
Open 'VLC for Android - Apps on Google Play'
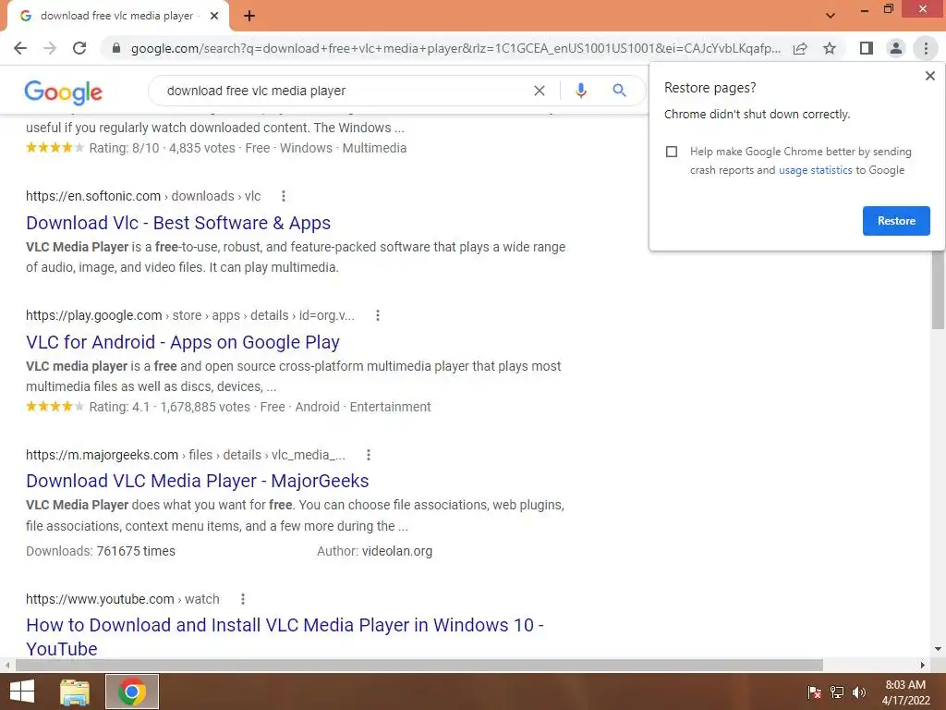coord(183,342)
